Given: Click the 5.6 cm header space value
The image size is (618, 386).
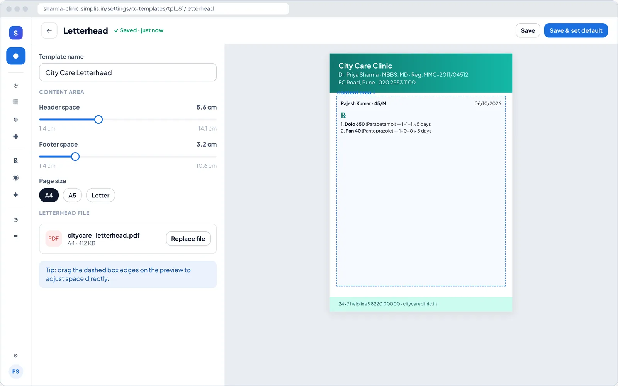Looking at the screenshot, I should (207, 107).
